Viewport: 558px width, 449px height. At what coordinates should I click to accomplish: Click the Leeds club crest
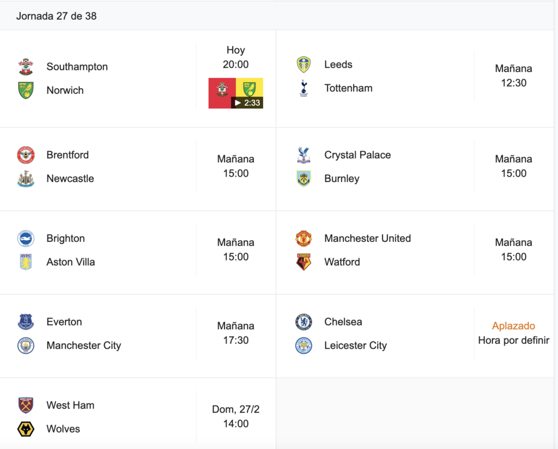click(304, 64)
